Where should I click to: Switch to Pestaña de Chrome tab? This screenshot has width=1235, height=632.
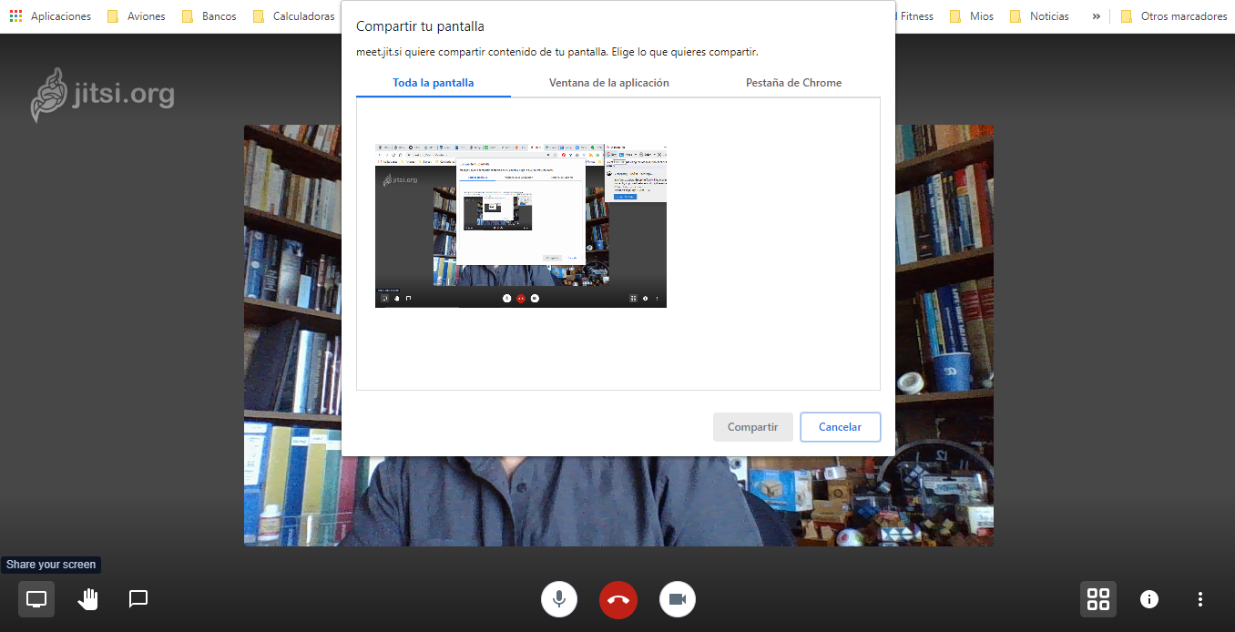[793, 83]
